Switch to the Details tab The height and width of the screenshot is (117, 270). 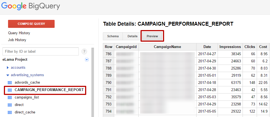pos(133,36)
